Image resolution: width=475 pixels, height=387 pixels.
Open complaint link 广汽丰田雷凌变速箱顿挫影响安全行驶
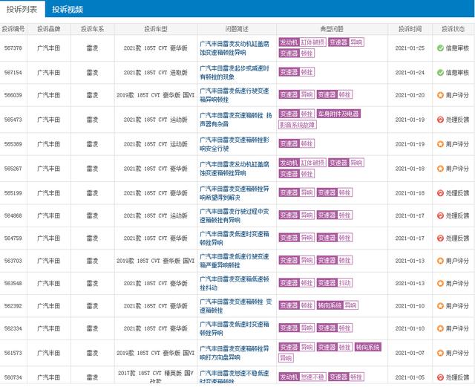(x=235, y=144)
